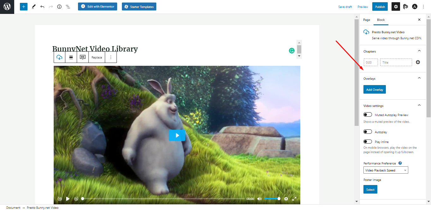The image size is (431, 210).
Task: Click the large center play button
Action: [177, 135]
